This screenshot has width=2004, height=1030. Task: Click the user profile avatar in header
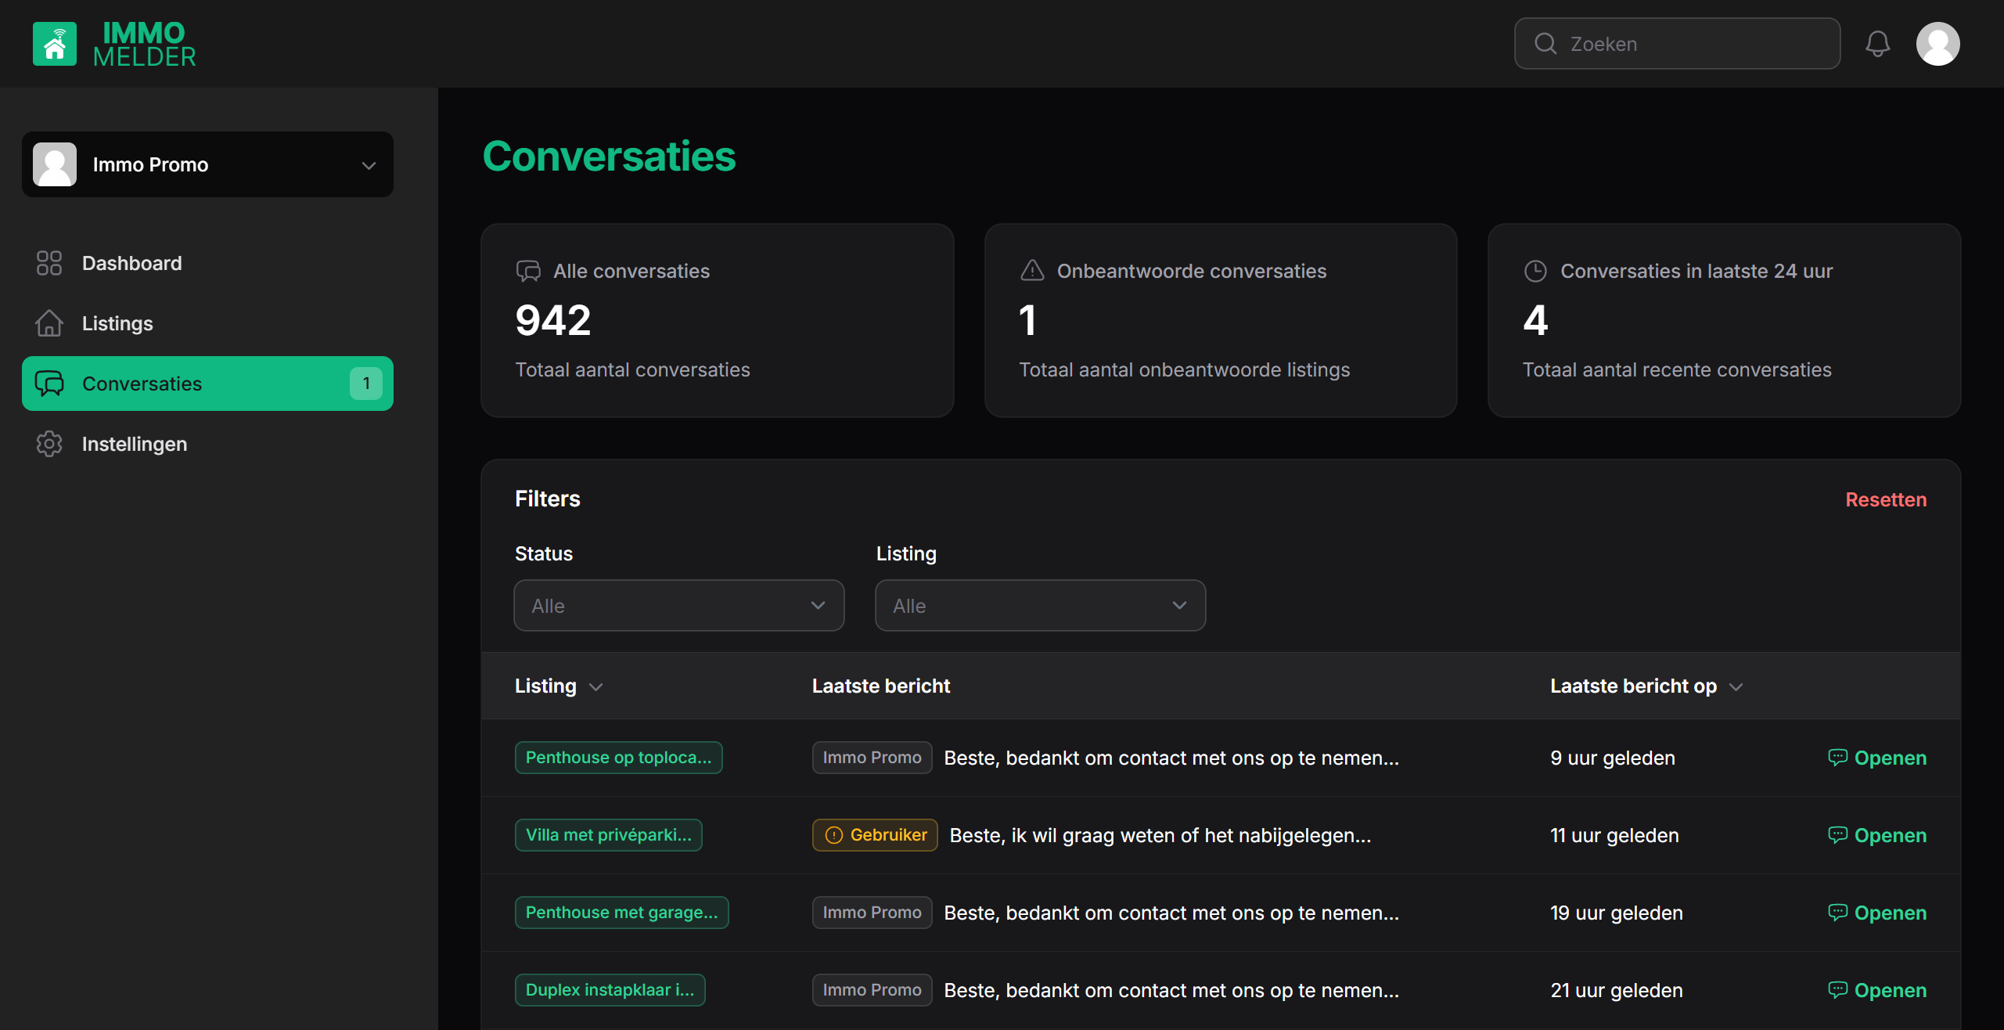(1937, 44)
